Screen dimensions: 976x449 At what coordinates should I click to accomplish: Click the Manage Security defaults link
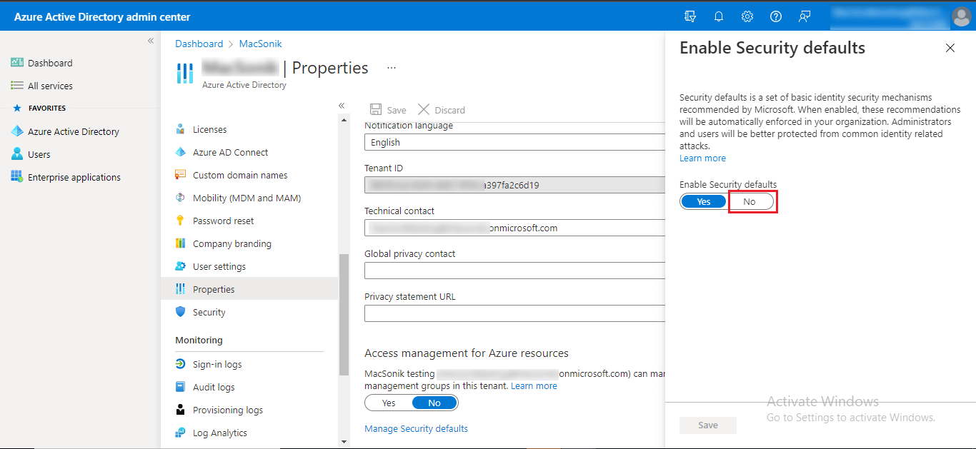tap(416, 429)
